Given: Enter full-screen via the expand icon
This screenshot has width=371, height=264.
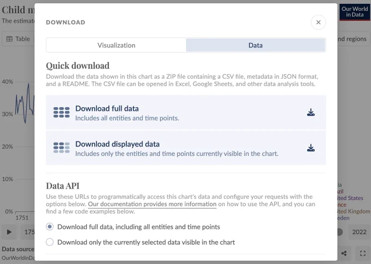Looking at the screenshot, I should point(363,253).
